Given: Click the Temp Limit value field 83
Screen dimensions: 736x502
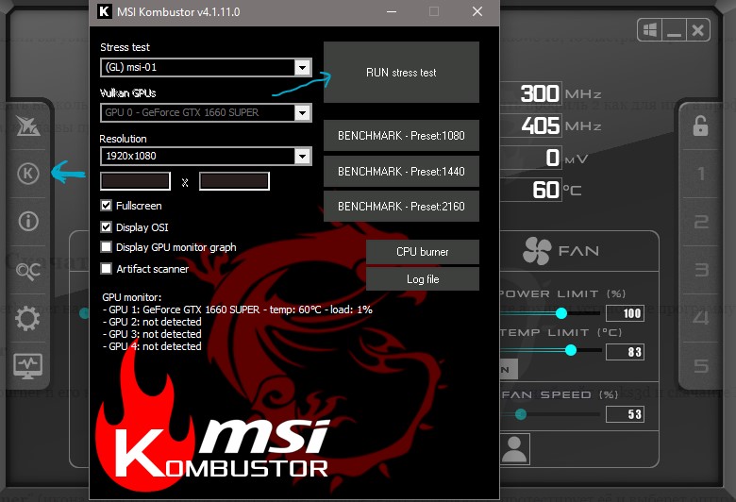Looking at the screenshot, I should (x=625, y=352).
